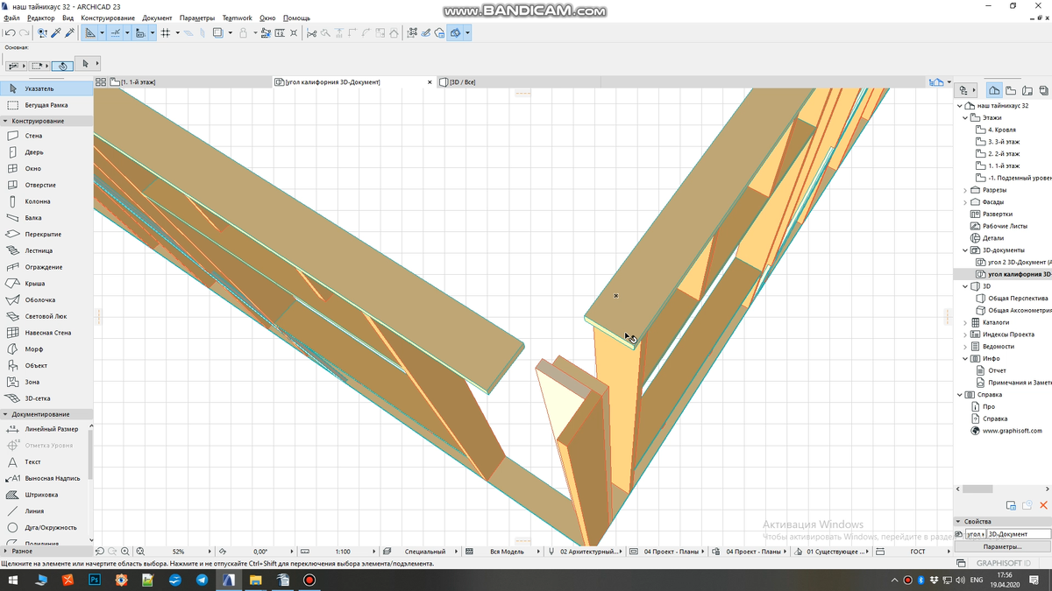Click the Параметры... button in Свойства panel
This screenshot has height=591, width=1052.
click(x=1002, y=546)
